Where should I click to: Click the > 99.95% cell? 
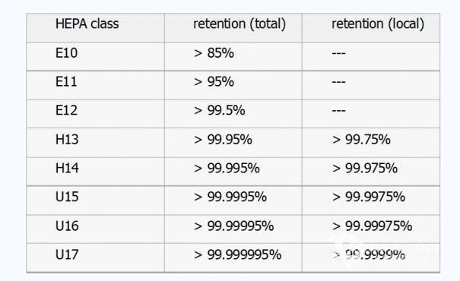[x=223, y=139]
